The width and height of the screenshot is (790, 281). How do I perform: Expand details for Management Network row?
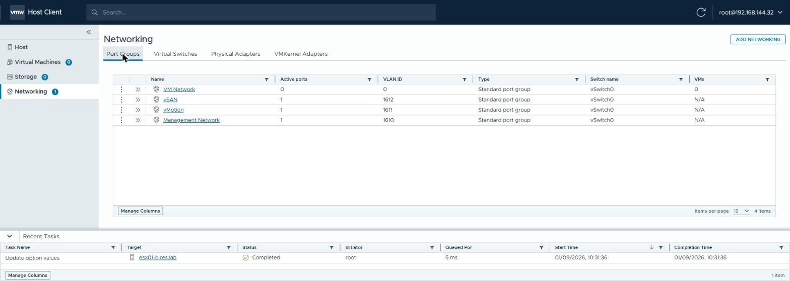pos(138,120)
